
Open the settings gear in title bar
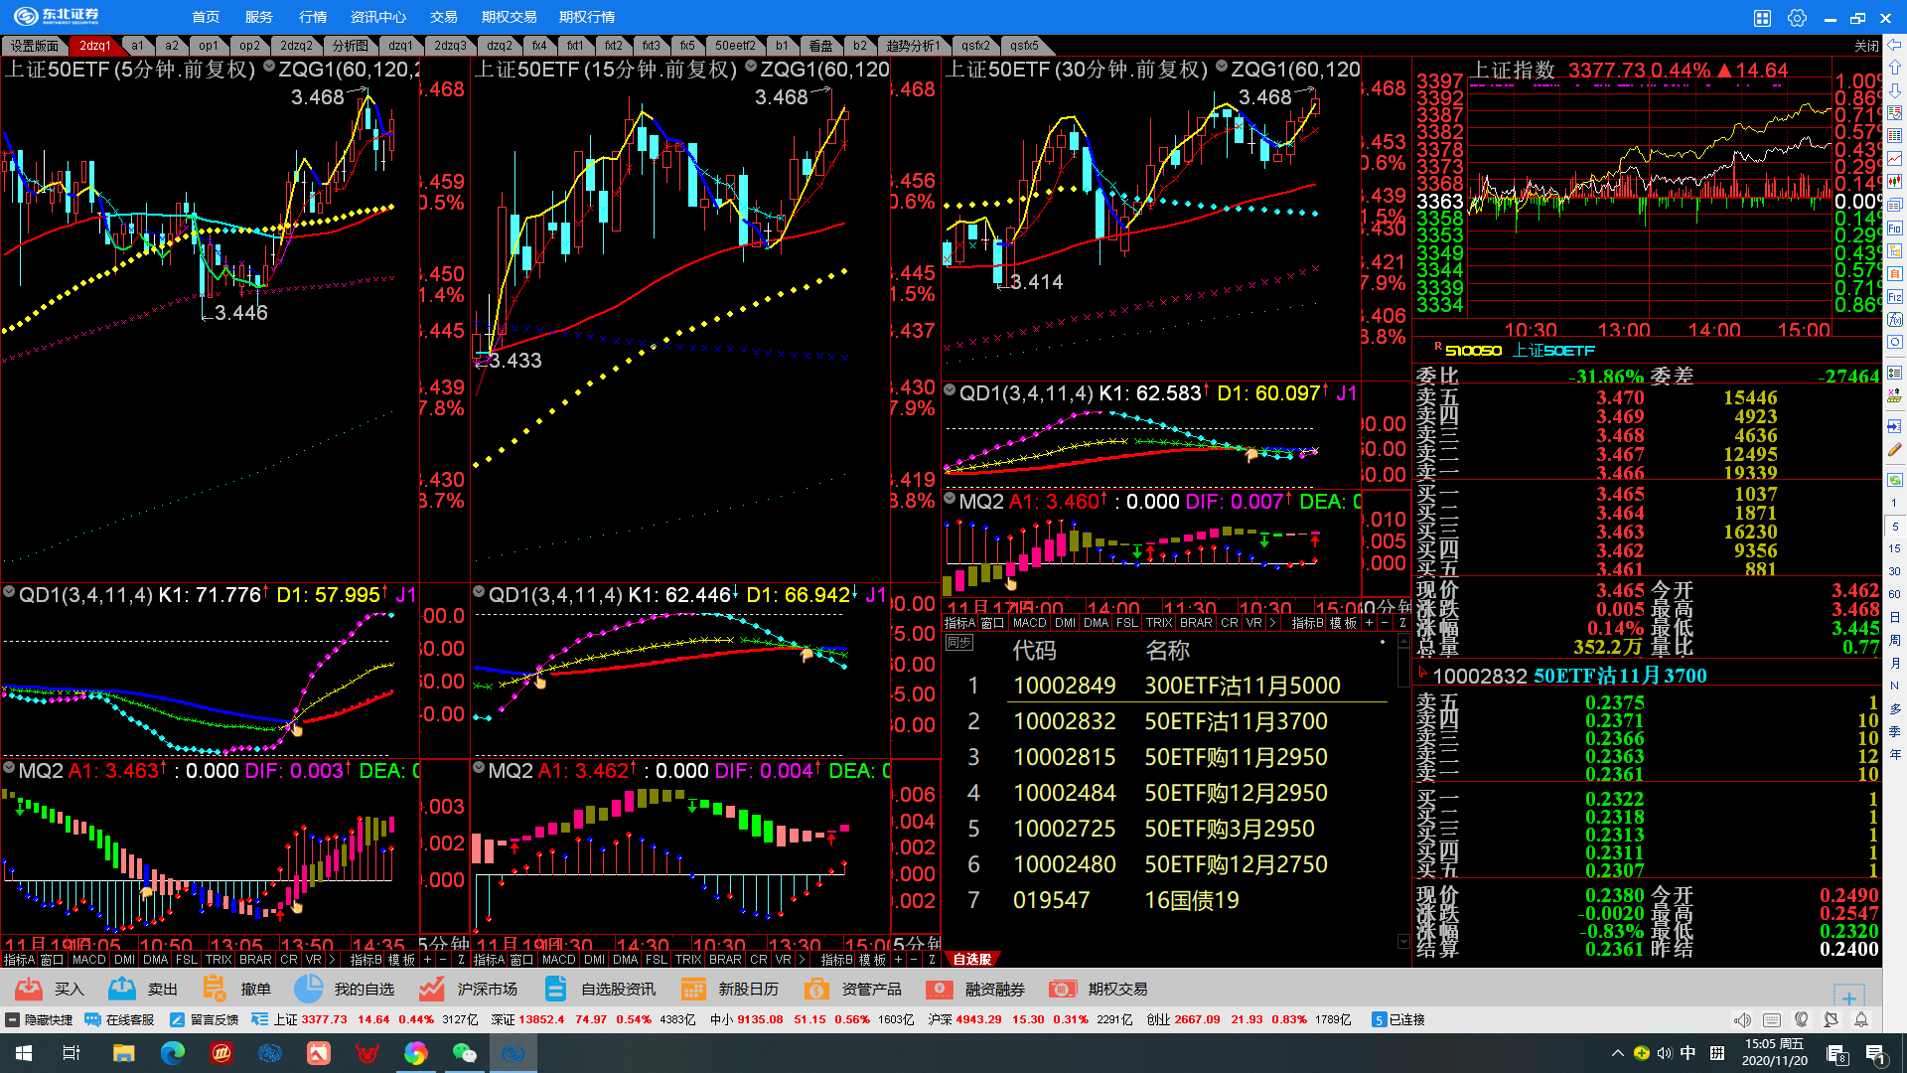pos(1797,18)
